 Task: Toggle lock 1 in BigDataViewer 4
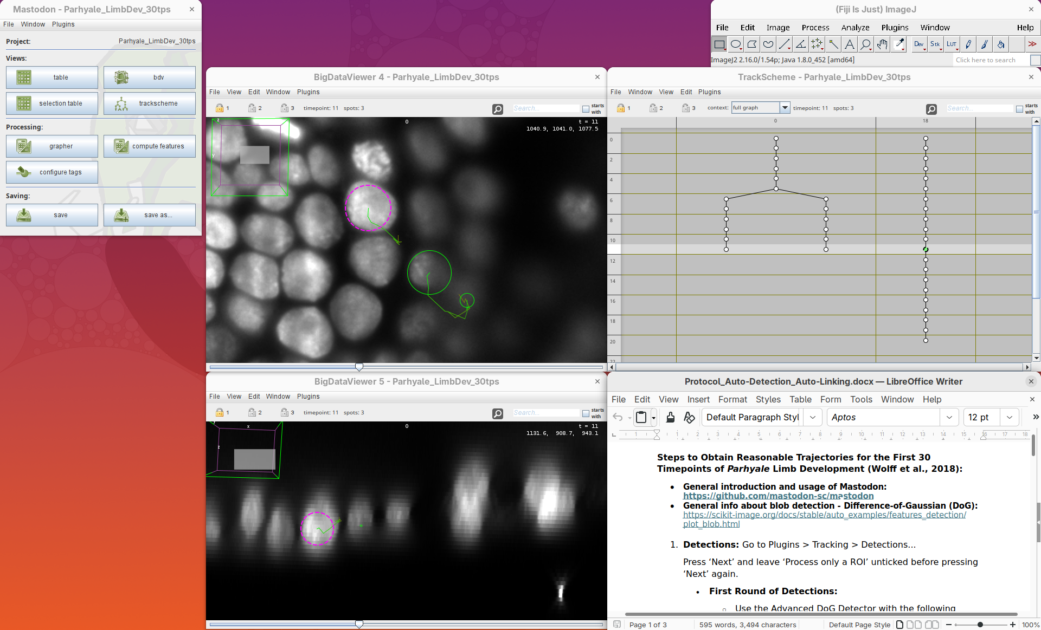(220, 108)
